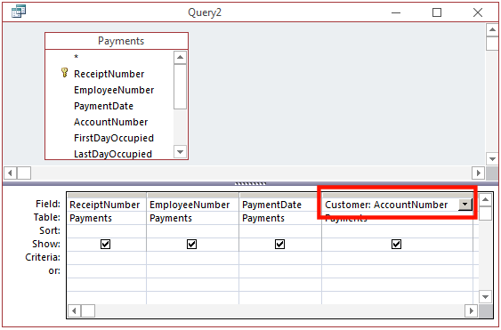Click design grid vertical scroll up arrow
The image size is (501, 330).
point(485,199)
